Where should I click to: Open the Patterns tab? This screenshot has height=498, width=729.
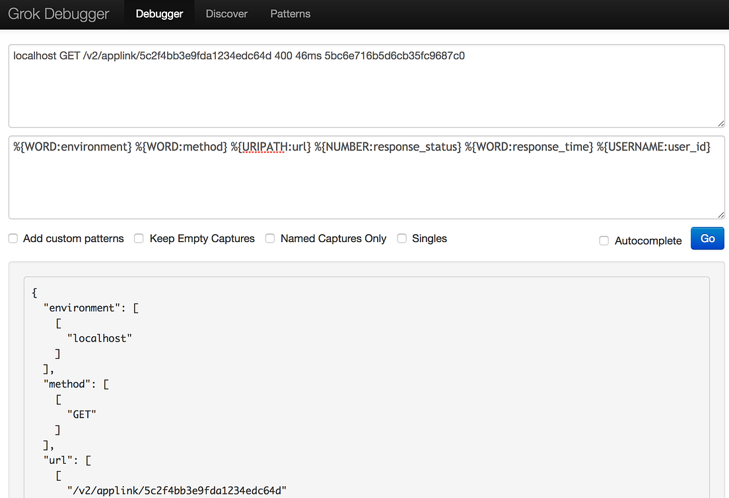290,13
